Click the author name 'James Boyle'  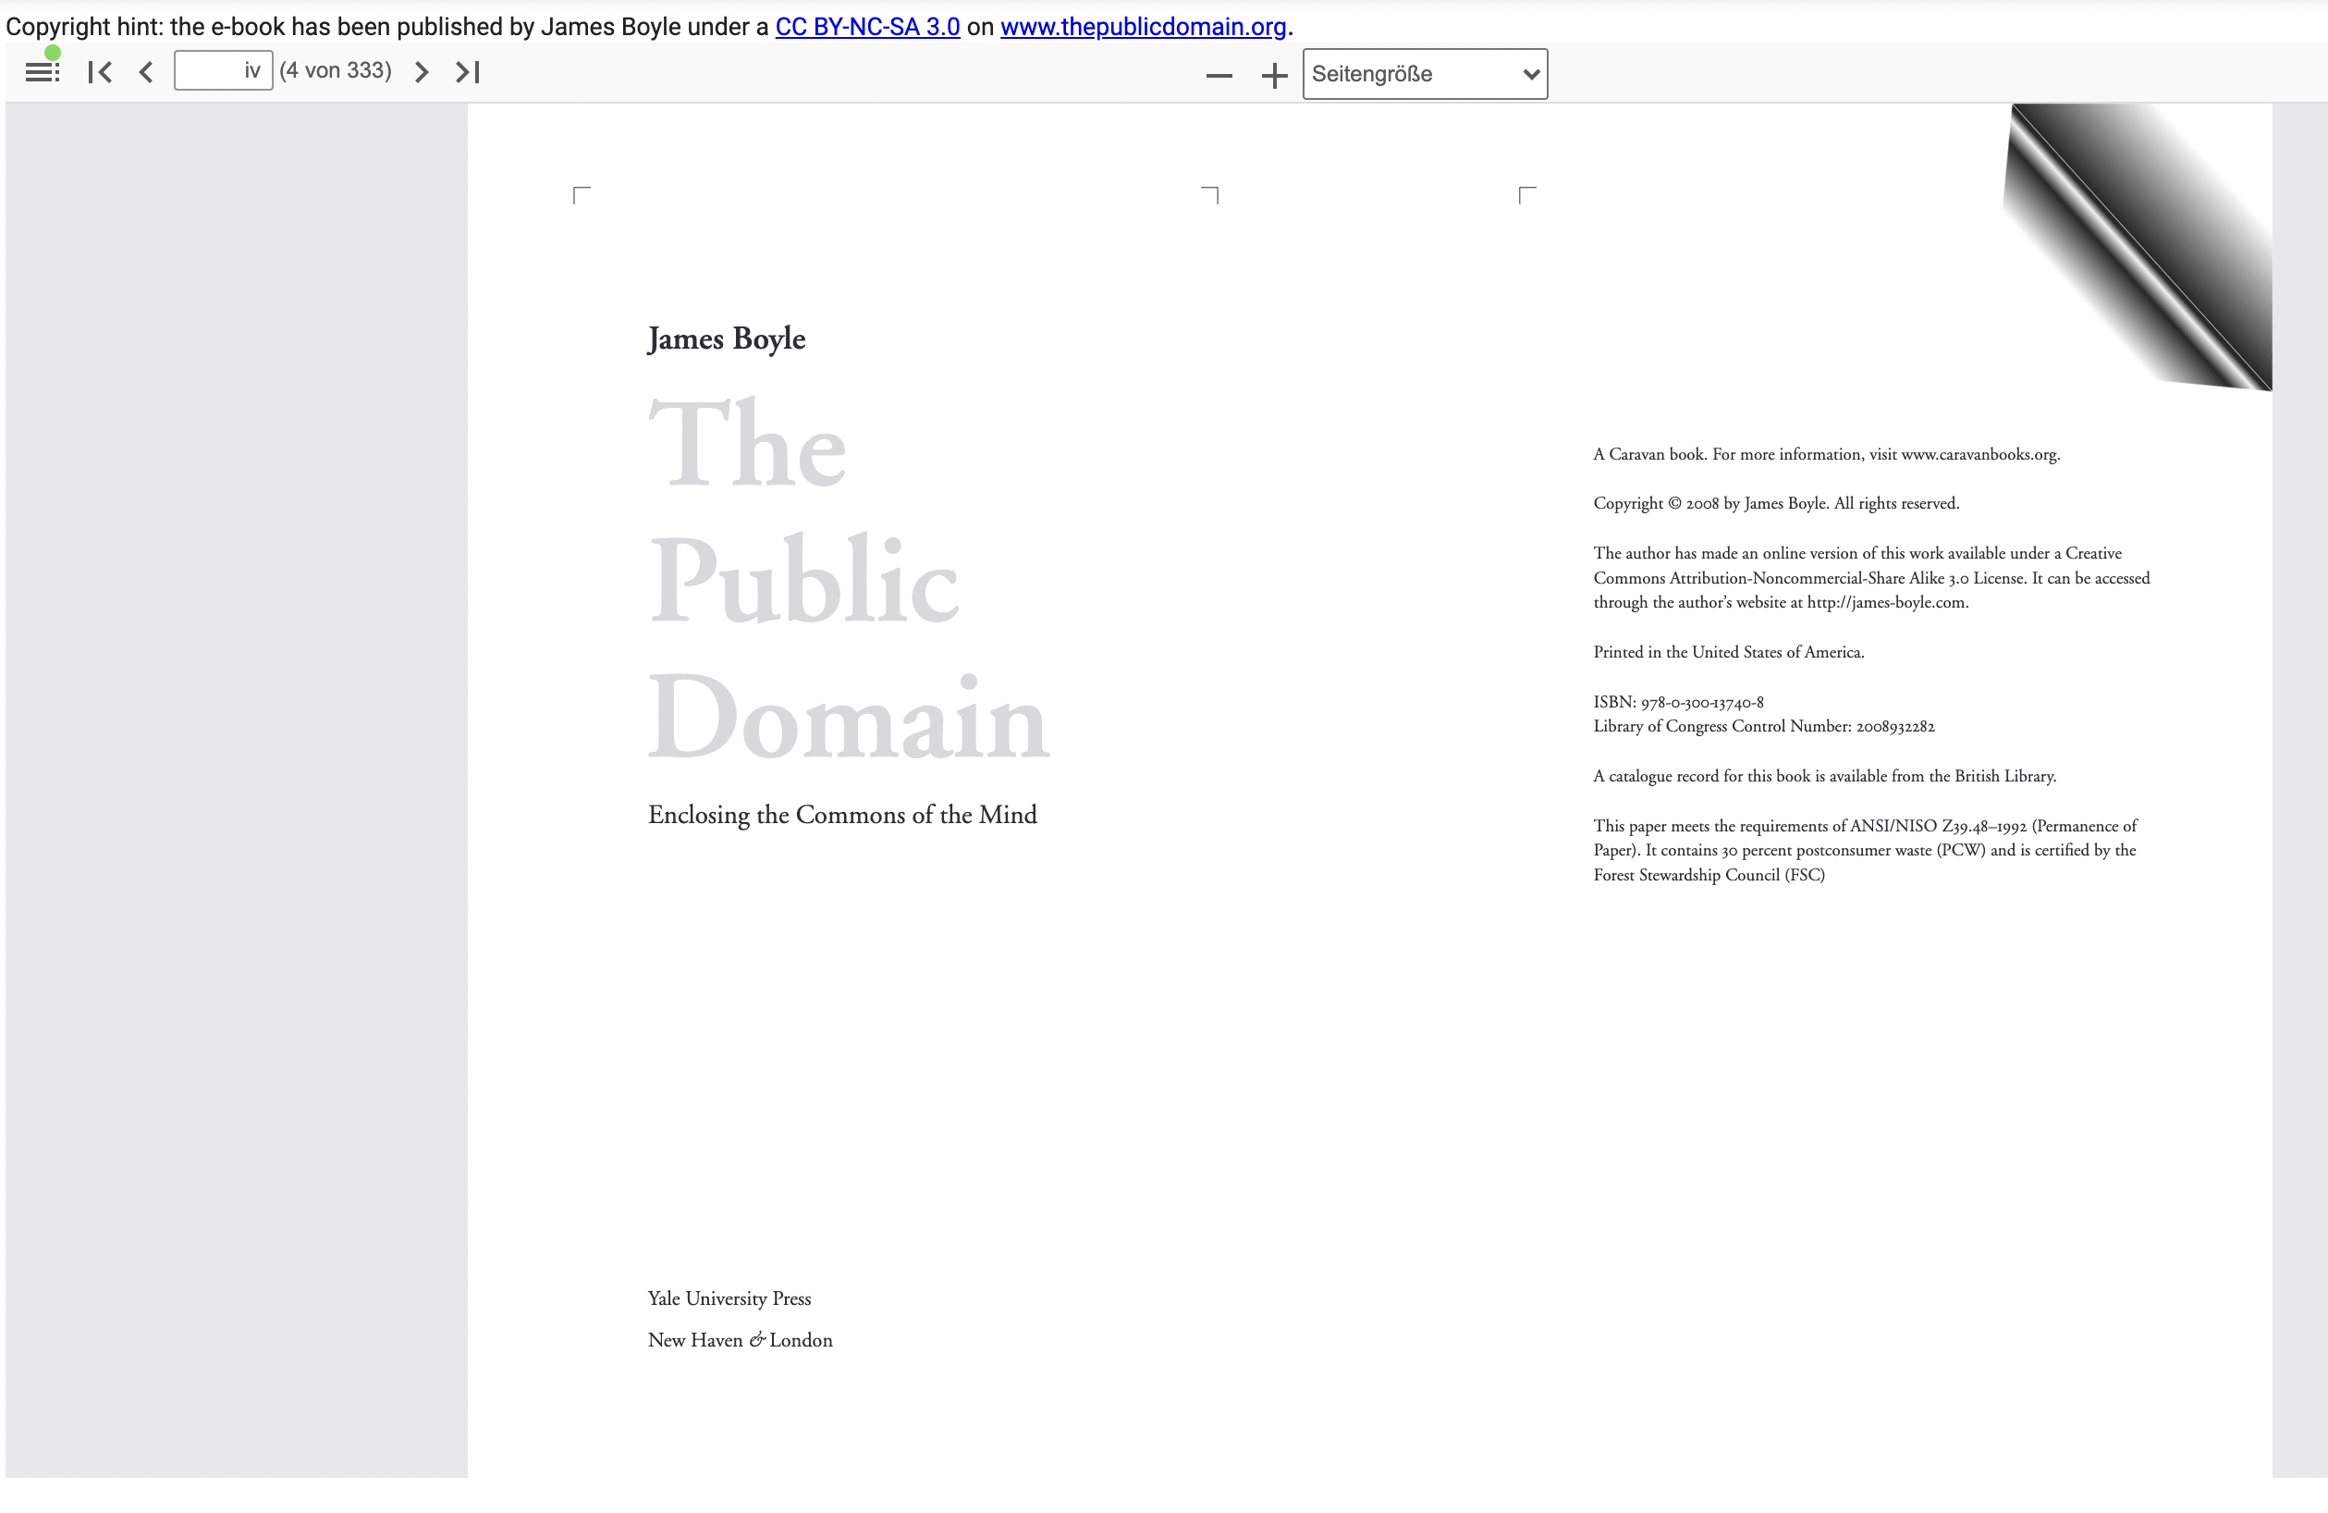pyautogui.click(x=727, y=338)
